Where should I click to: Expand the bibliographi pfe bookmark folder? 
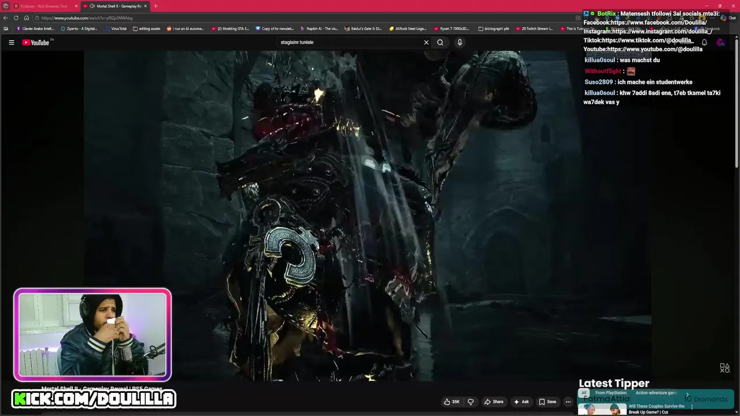(x=494, y=28)
